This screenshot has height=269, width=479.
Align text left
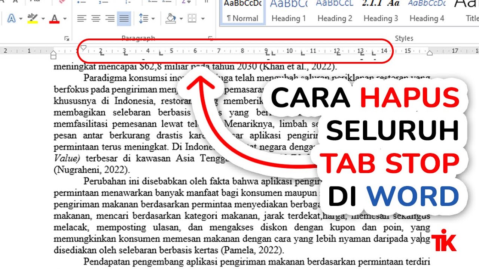coord(82,18)
